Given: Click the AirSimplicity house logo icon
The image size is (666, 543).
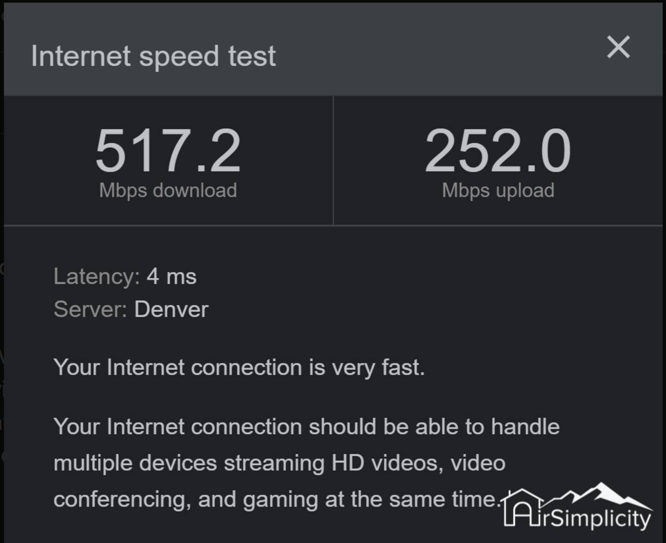Looking at the screenshot, I should [x=523, y=508].
